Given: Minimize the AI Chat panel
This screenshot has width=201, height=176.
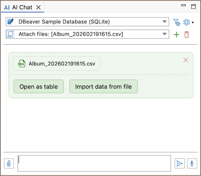Looking at the screenshot, I should click(183, 6).
